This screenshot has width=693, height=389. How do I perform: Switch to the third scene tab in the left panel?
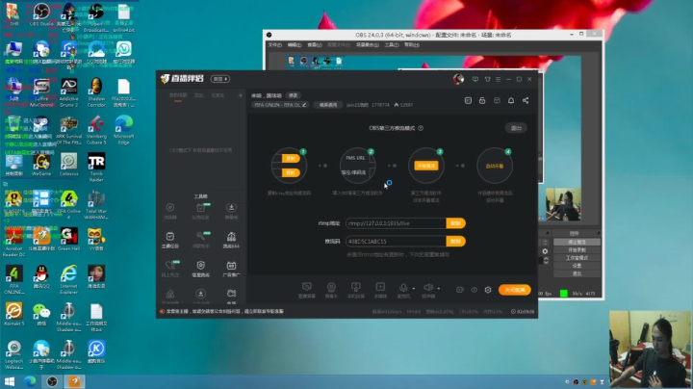(218, 95)
